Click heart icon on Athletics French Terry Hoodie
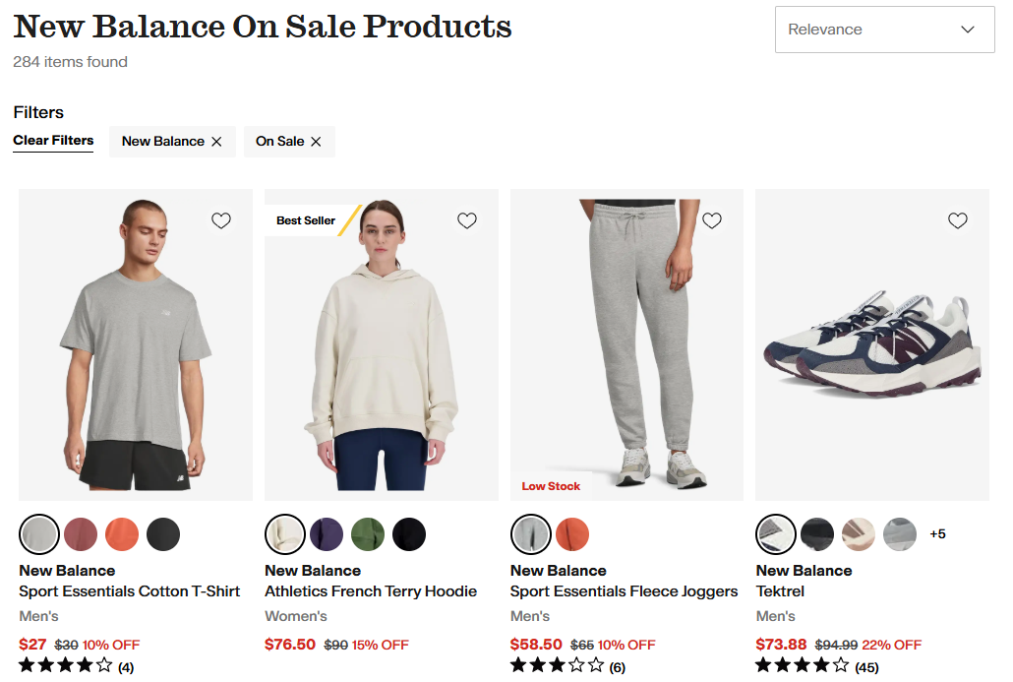1013x682 pixels. (467, 220)
